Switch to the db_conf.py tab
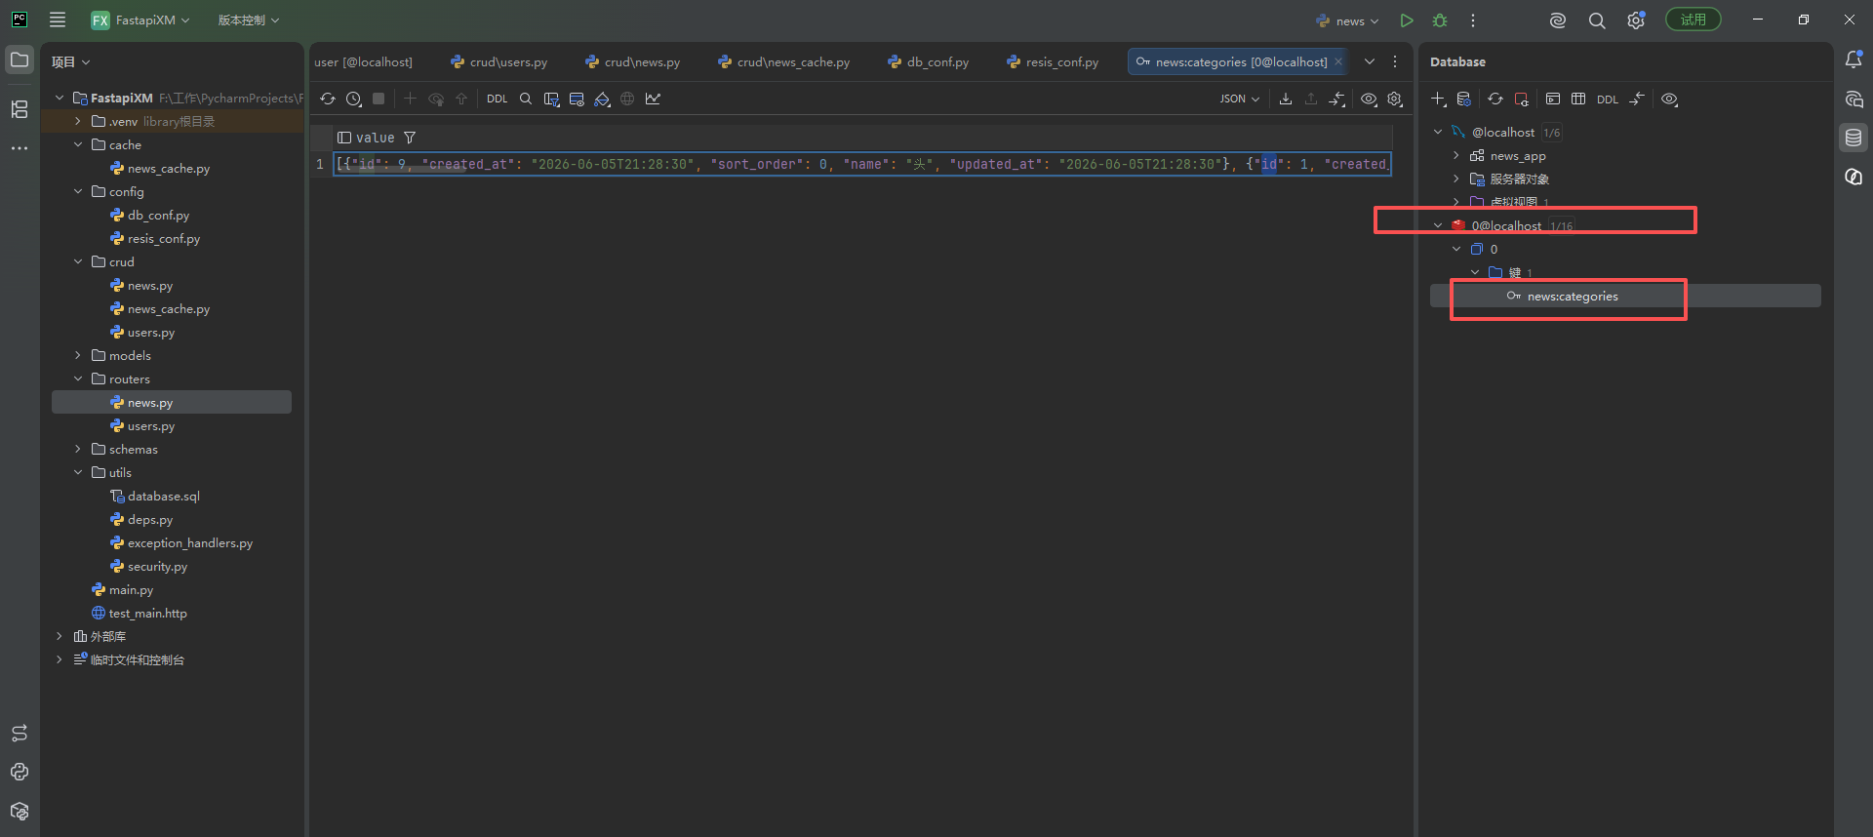This screenshot has height=837, width=1873. (928, 61)
